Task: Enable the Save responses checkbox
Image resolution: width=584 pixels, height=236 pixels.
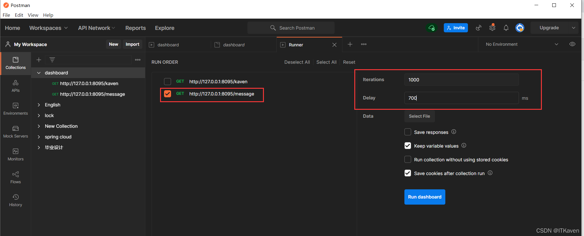Action: click(408, 132)
